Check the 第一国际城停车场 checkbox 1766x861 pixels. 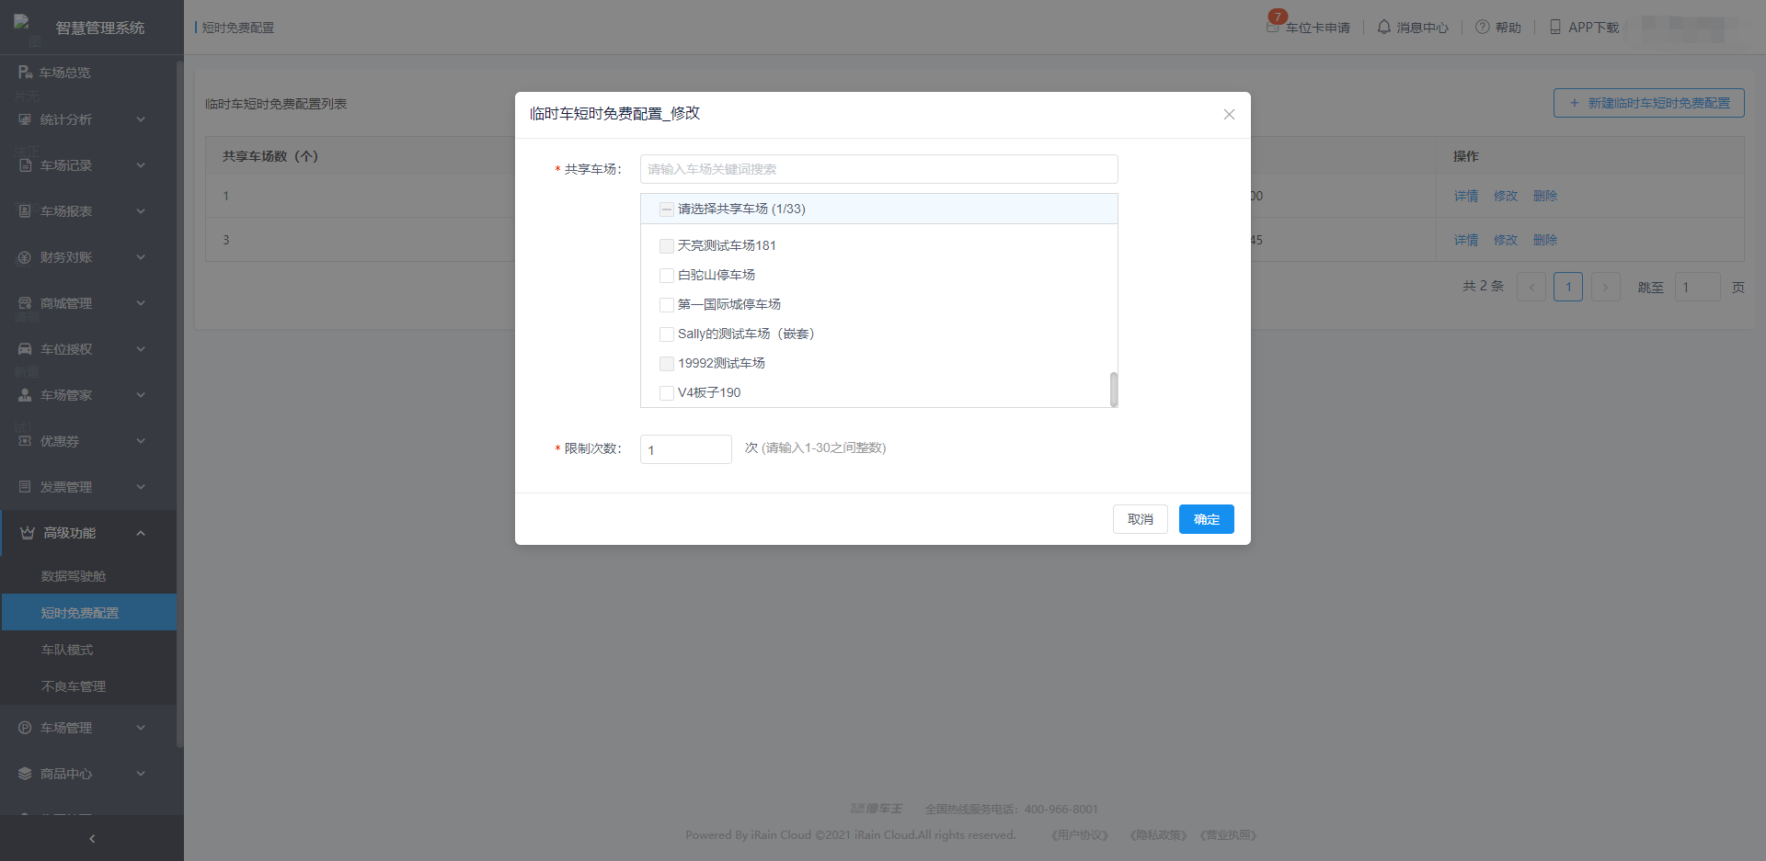(x=667, y=305)
